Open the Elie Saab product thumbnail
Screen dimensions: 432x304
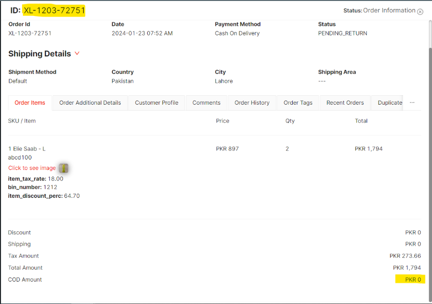point(63,168)
